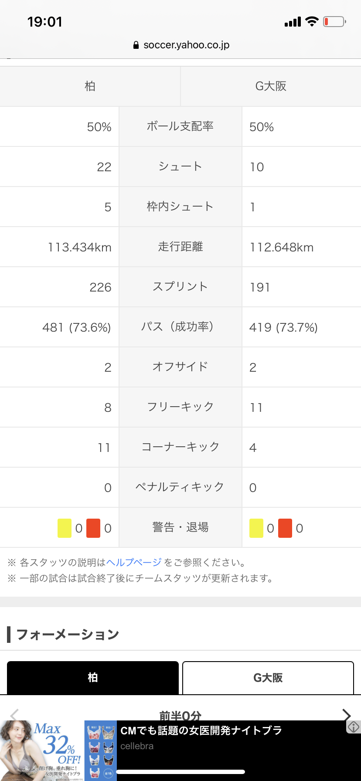Tap 柏's yellow card icon

(x=65, y=528)
